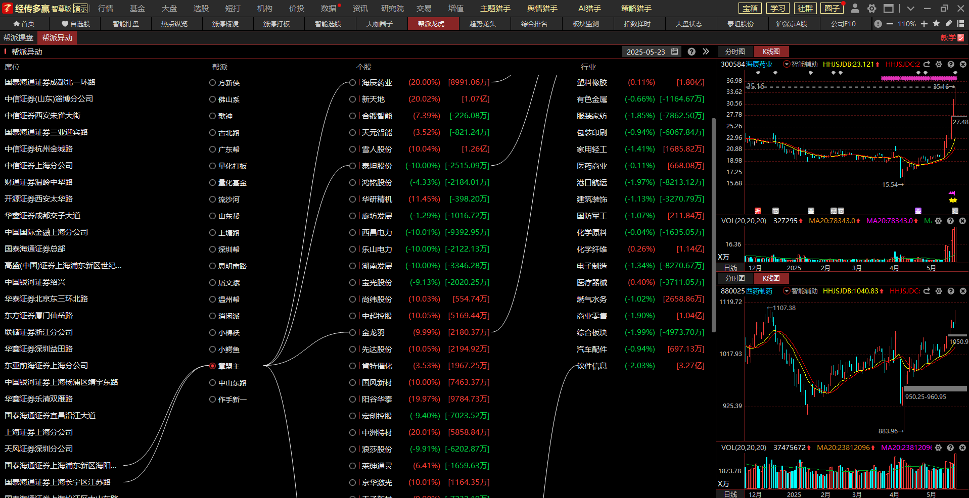This screenshot has height=498, width=969.
Task: Click the 社群 button
Action: 805,8
